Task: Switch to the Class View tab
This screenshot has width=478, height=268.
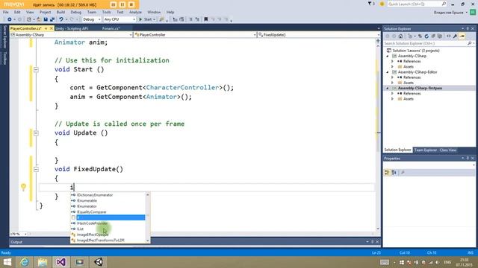Action: pyautogui.click(x=448, y=150)
